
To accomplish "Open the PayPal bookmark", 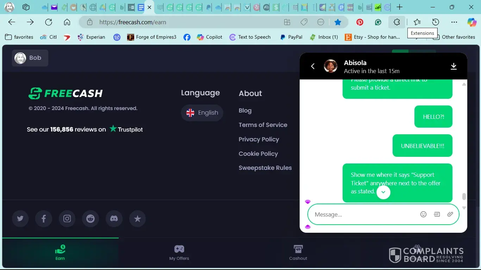I will point(291,37).
